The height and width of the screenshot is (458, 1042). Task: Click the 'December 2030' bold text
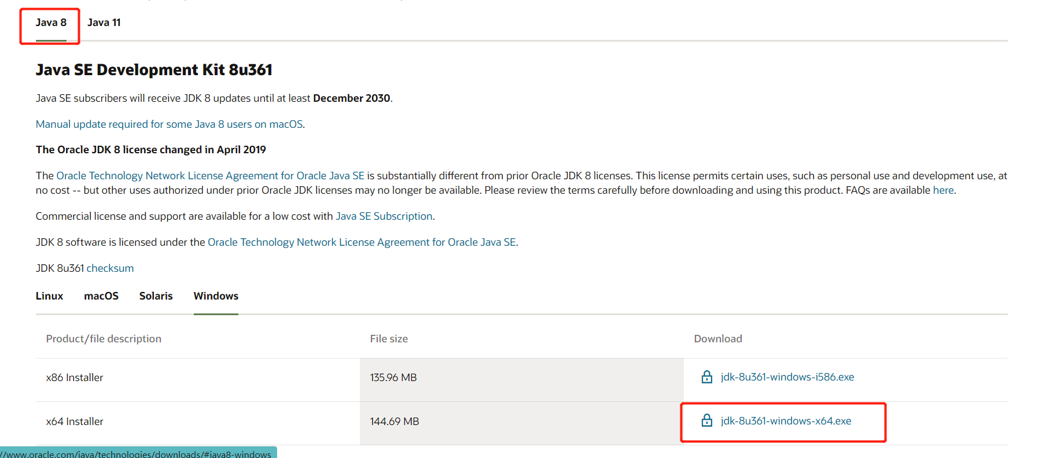[x=352, y=98]
